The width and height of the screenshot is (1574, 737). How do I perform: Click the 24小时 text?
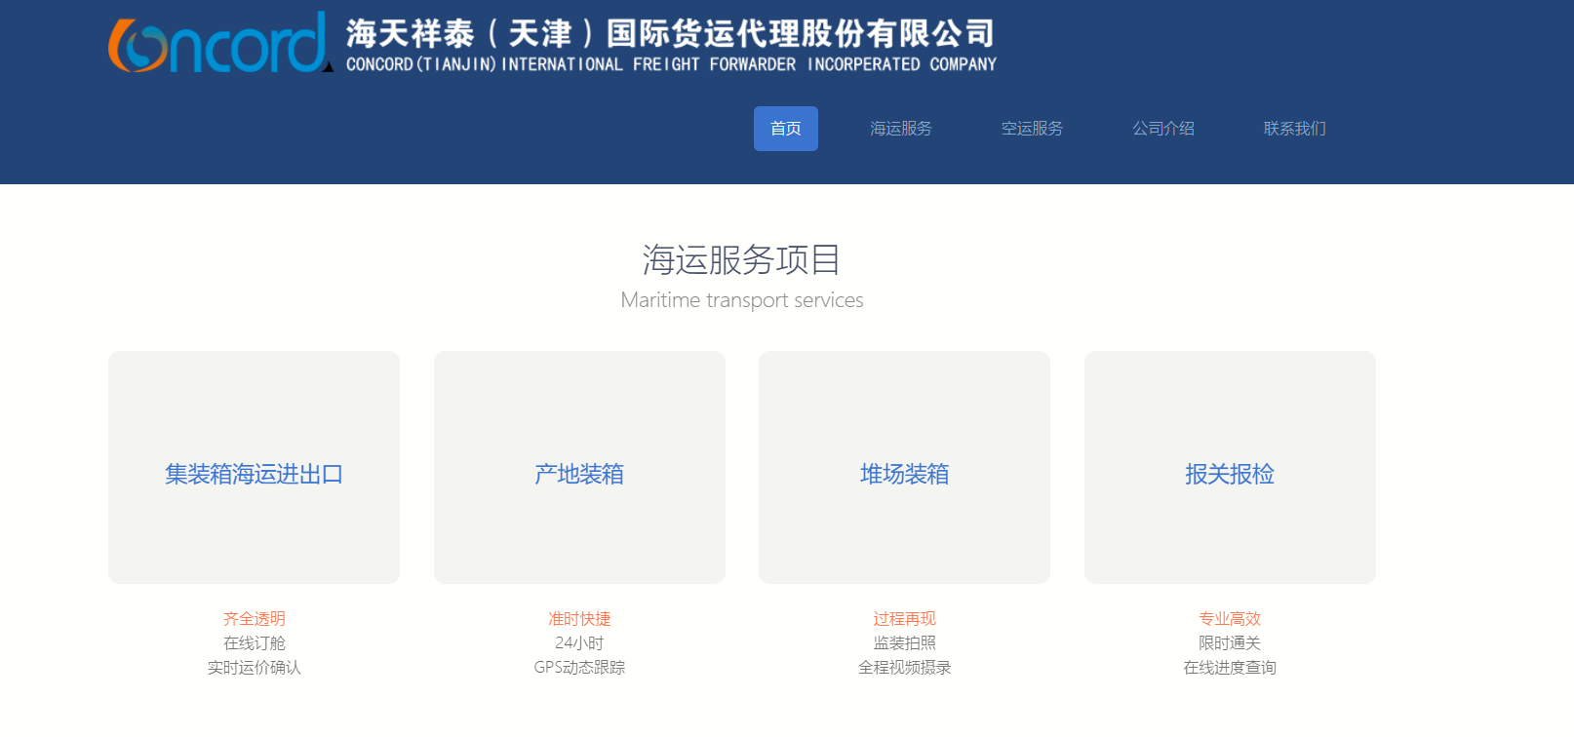click(579, 643)
